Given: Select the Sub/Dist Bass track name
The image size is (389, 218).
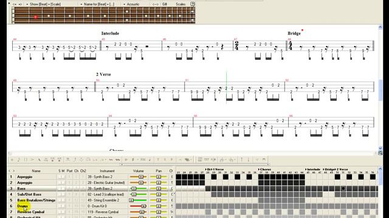Looking at the screenshot, I should click(29, 194).
